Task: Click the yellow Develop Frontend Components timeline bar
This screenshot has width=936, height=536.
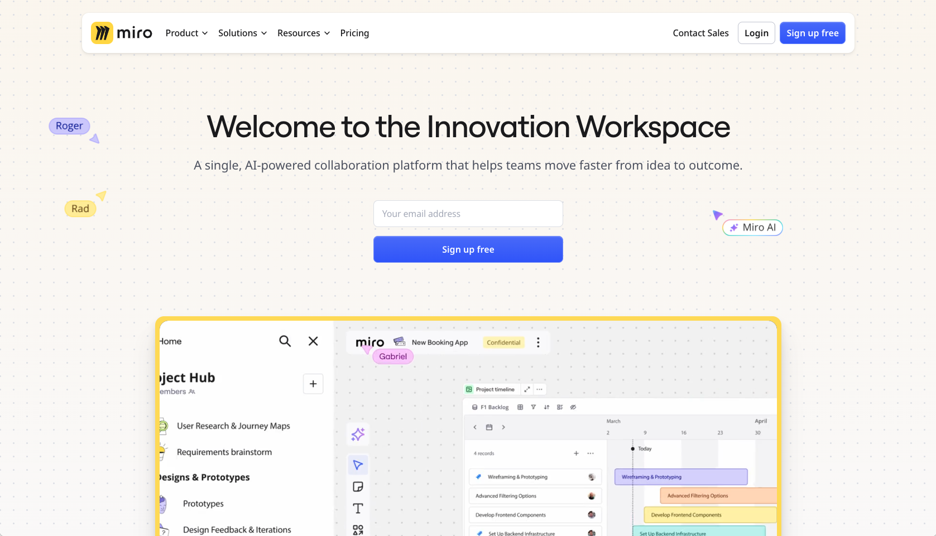Action: [710, 515]
